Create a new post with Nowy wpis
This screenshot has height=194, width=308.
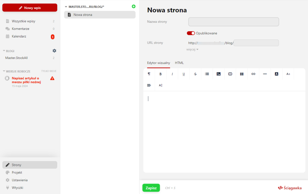[30, 8]
